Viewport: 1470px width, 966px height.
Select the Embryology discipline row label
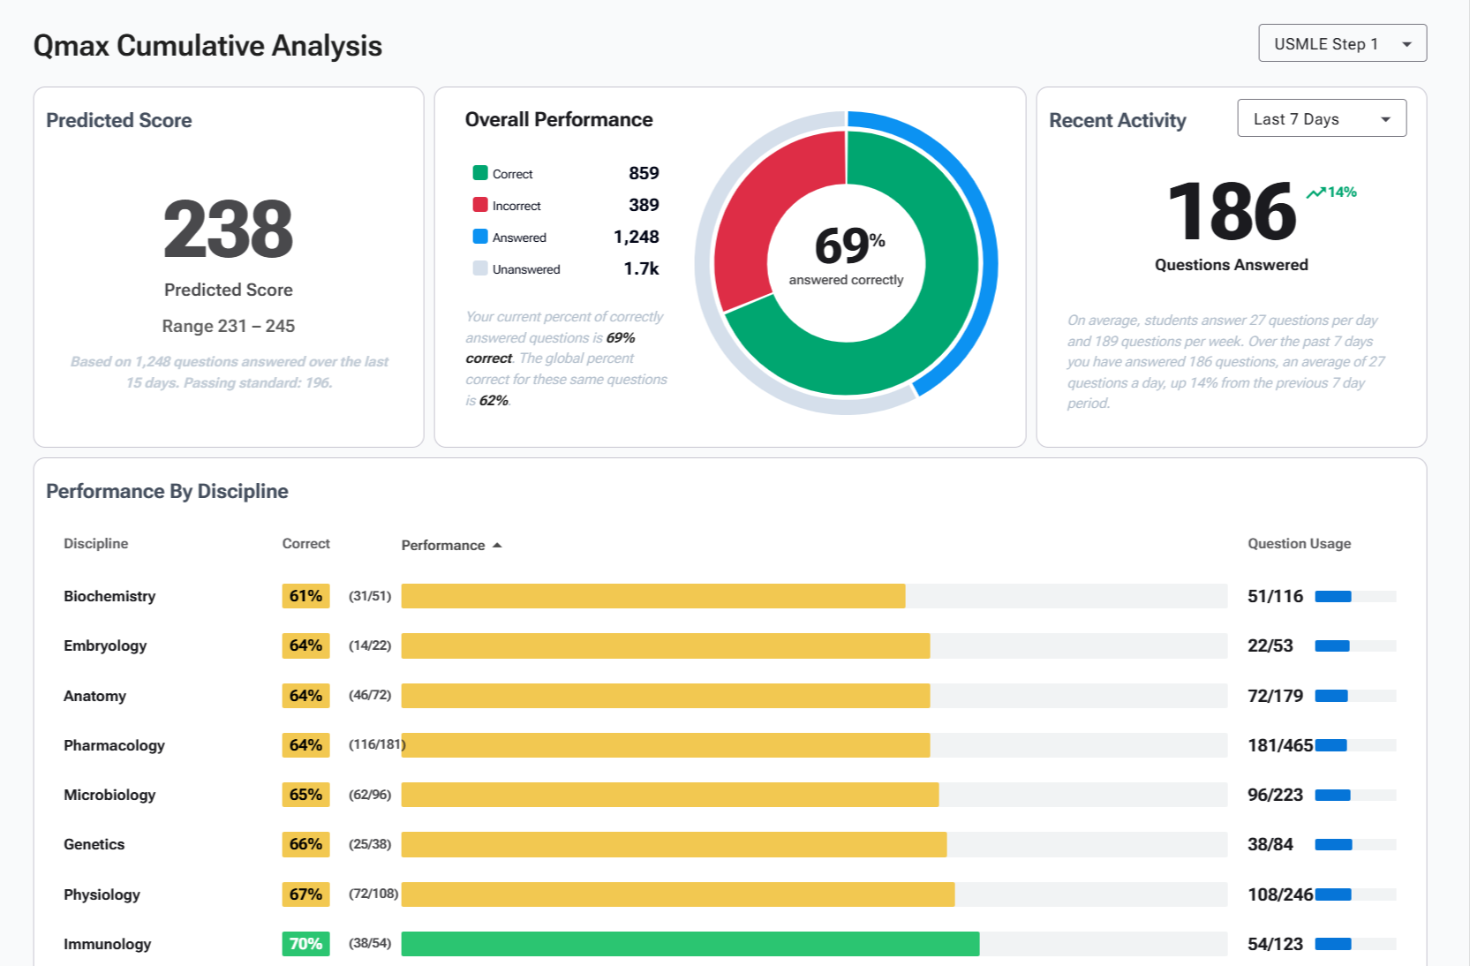(105, 645)
